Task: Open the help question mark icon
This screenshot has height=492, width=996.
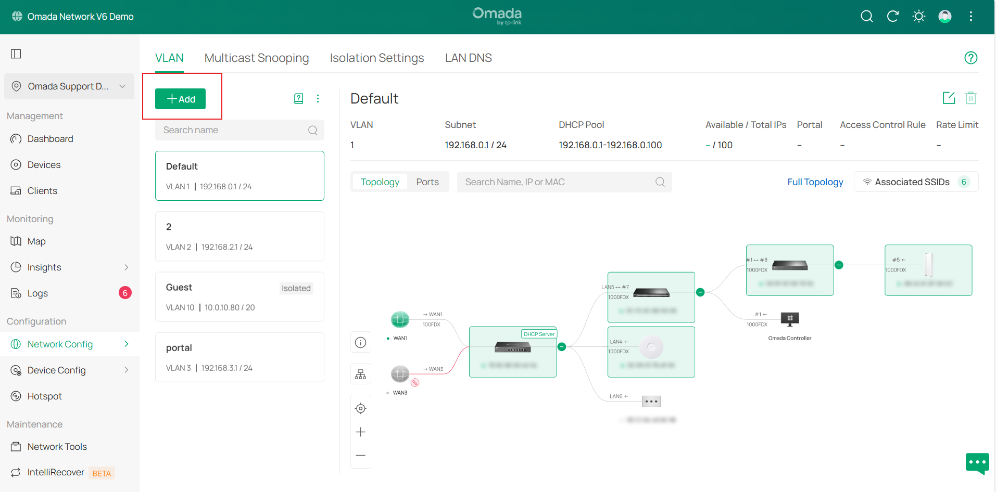Action: click(970, 58)
